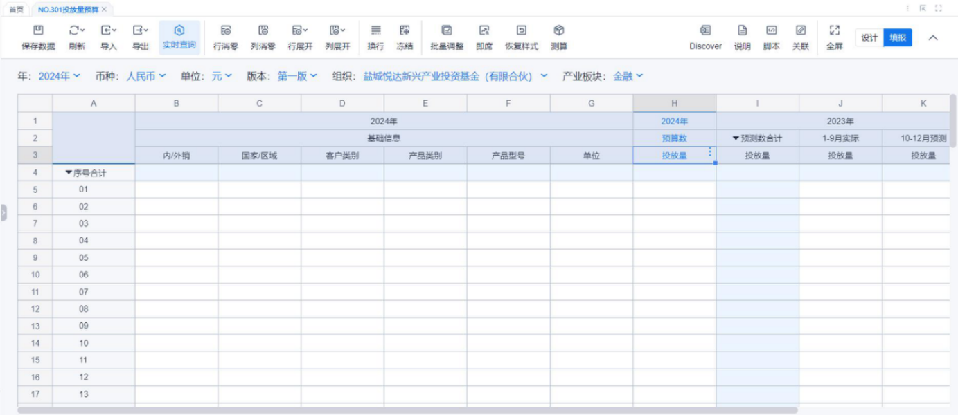Open the 产业板块 金融 dropdown

(x=628, y=76)
